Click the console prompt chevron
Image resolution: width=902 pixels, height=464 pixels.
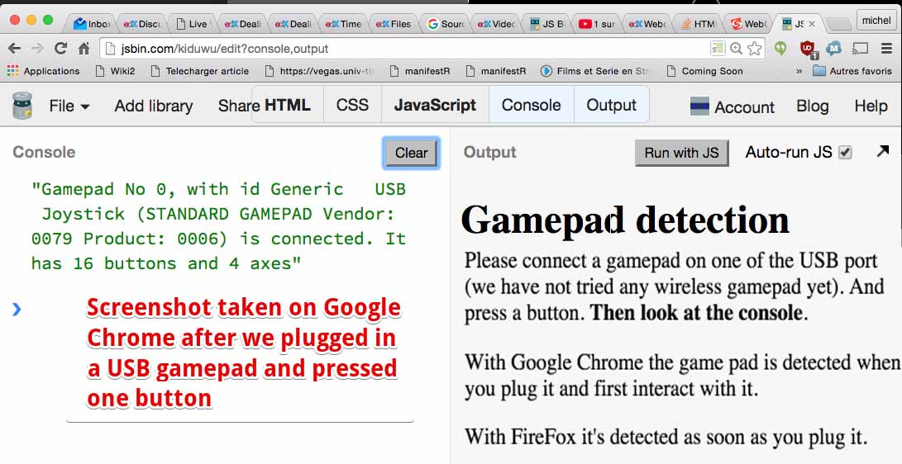(x=17, y=310)
